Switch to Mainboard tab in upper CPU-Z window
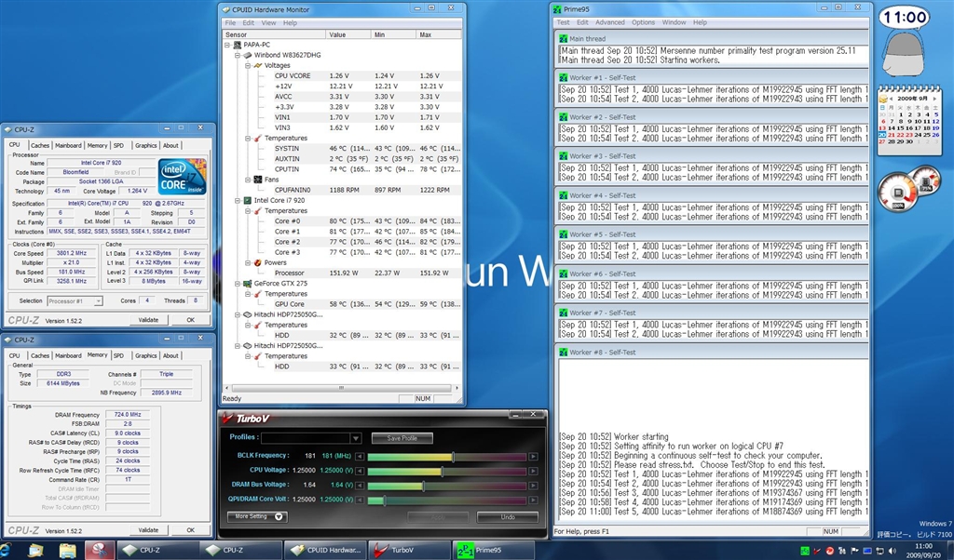The height and width of the screenshot is (560, 954). tap(68, 146)
